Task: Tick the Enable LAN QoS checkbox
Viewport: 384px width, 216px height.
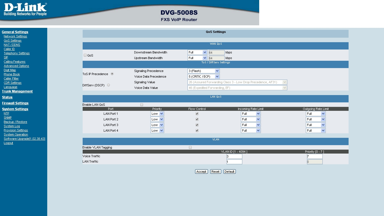Action: (x=142, y=105)
